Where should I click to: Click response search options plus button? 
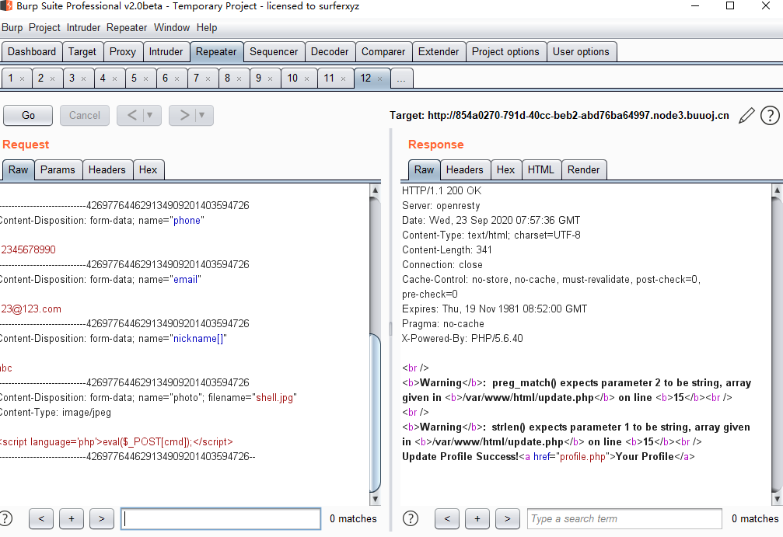tap(477, 518)
